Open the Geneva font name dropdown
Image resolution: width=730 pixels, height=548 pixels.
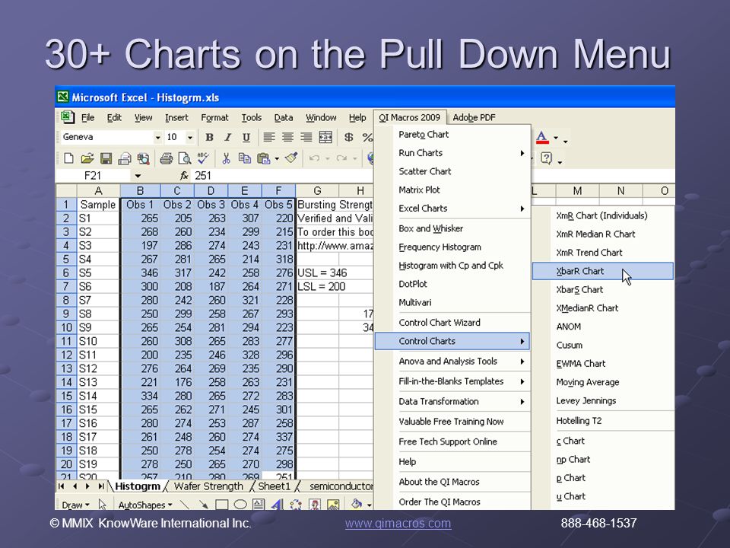[x=158, y=138]
